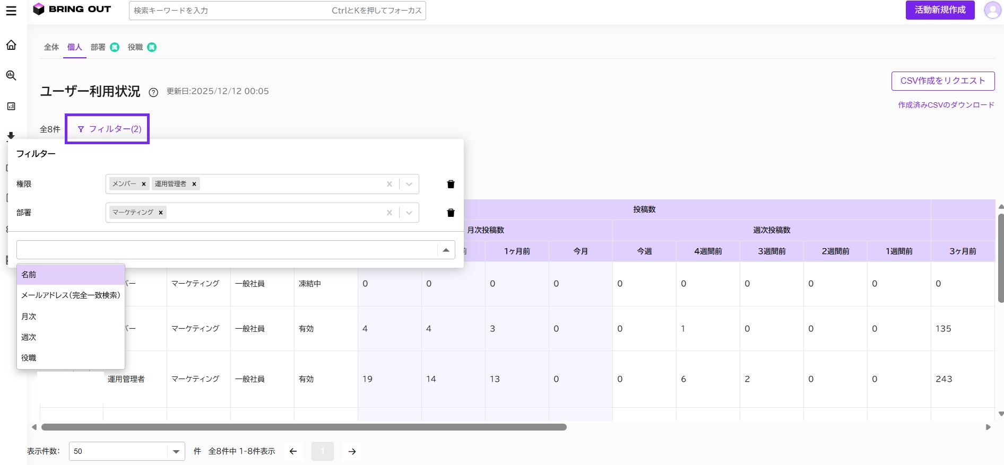Open the dashboard chart sidebar icon

pos(11,106)
